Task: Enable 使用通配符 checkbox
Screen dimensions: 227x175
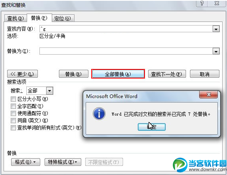Action: (13, 113)
